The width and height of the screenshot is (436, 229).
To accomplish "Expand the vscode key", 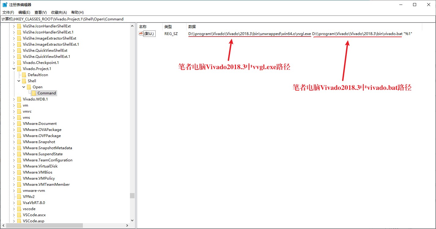I will [14, 209].
